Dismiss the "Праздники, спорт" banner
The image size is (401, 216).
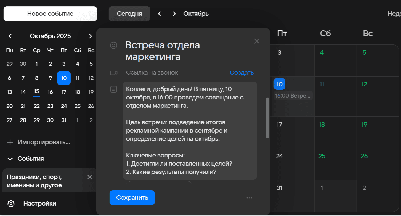(x=89, y=177)
